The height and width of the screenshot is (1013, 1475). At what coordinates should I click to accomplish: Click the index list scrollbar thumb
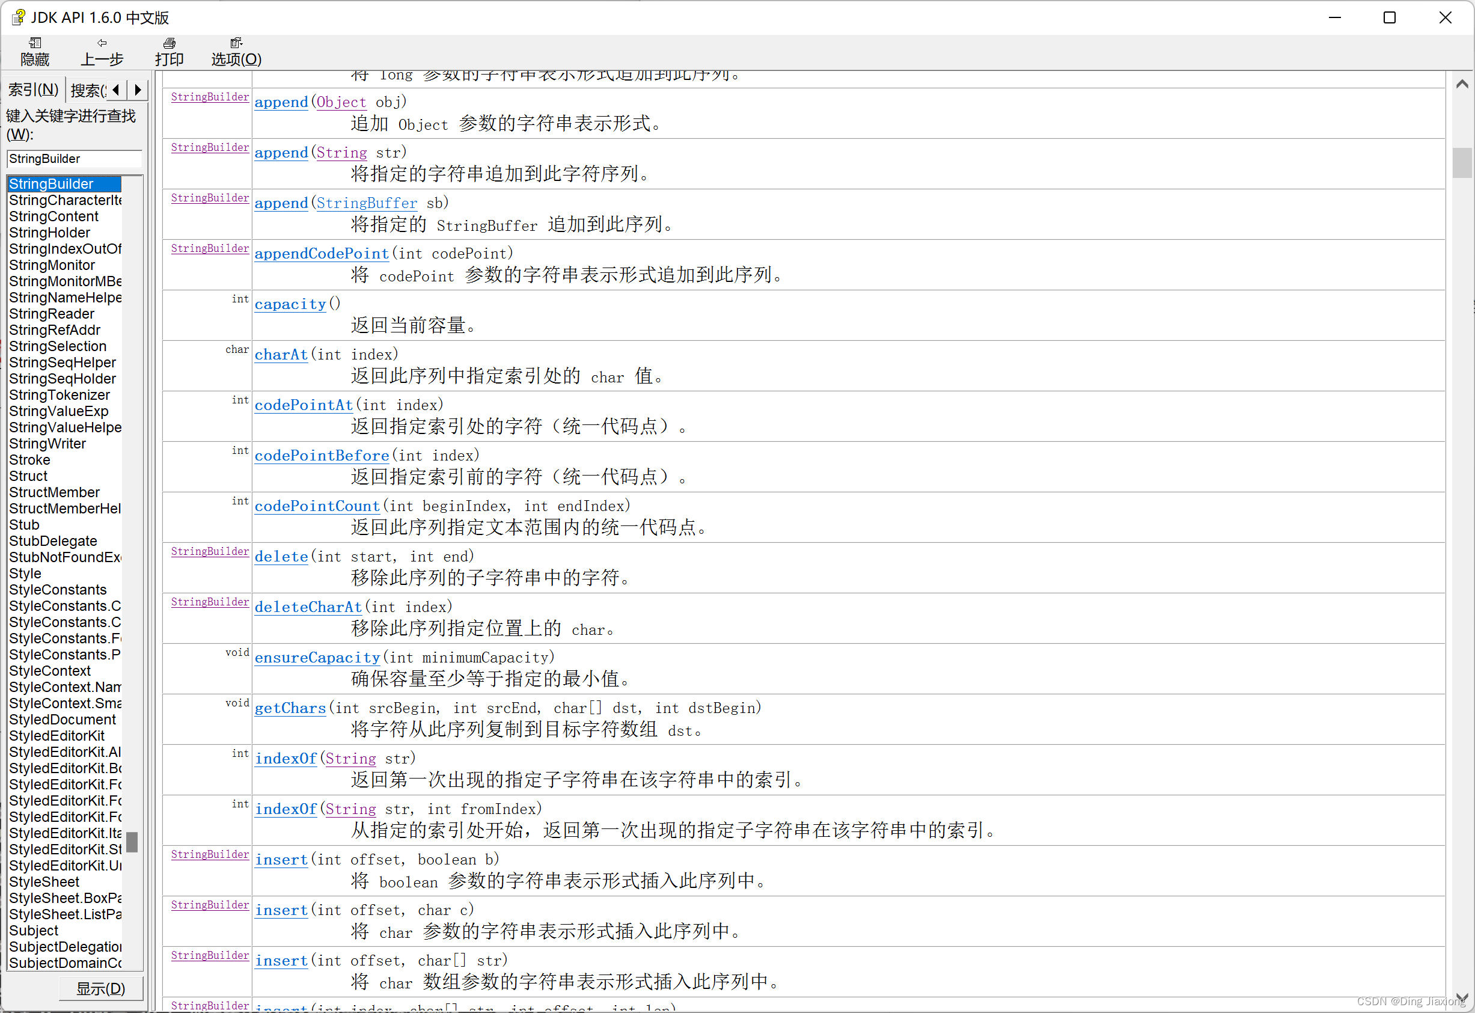[132, 842]
